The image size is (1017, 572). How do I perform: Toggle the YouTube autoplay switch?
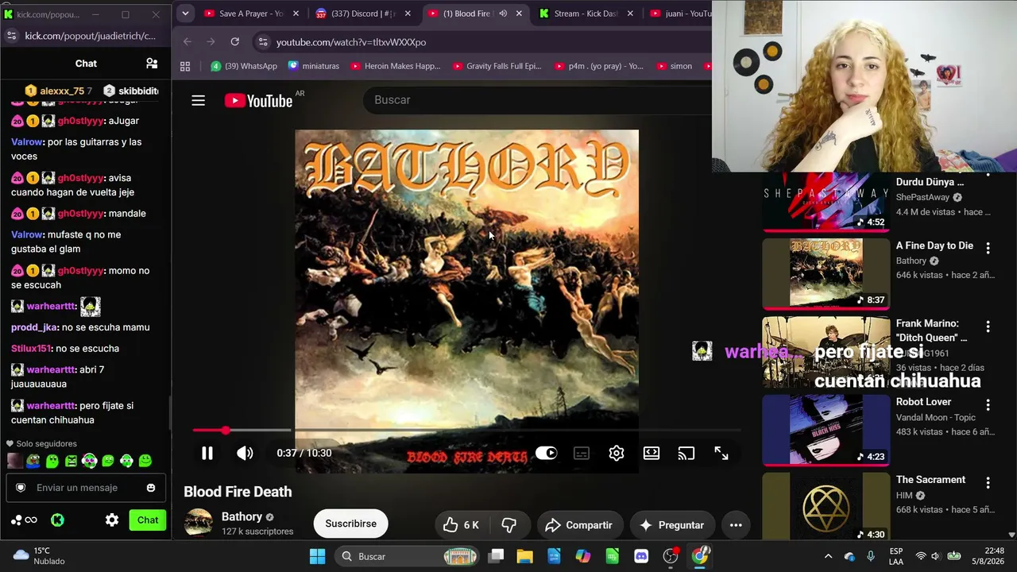pyautogui.click(x=547, y=453)
